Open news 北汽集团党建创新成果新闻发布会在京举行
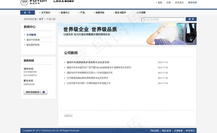 [87, 78]
